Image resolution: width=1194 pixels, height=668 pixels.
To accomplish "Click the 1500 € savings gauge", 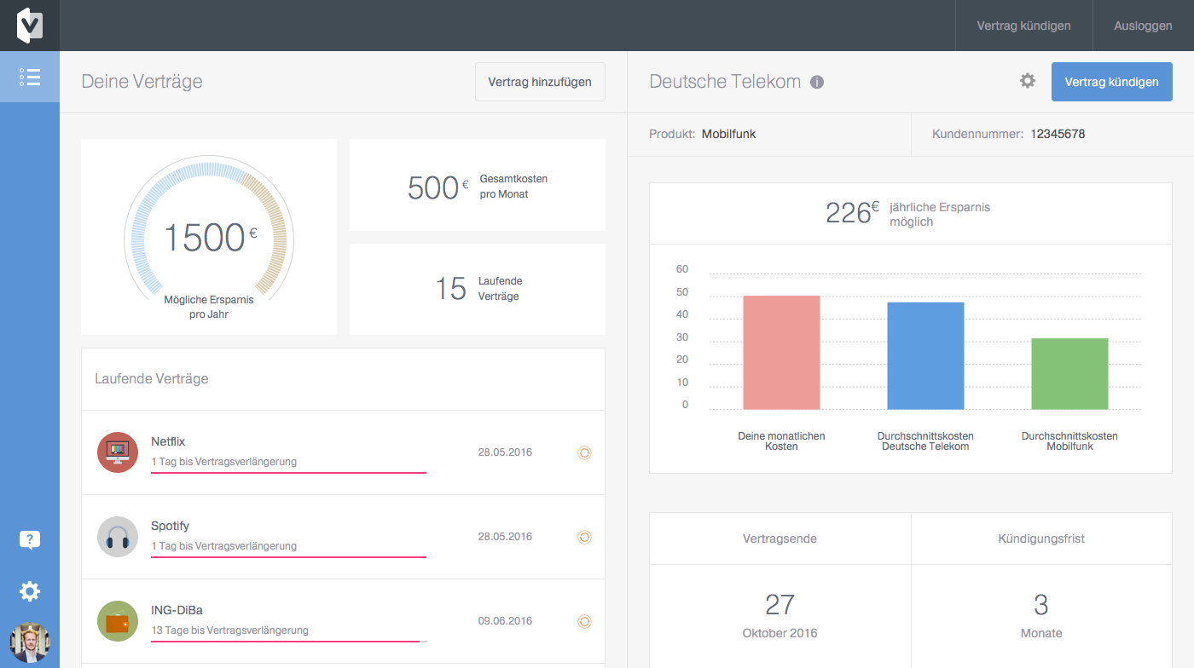I will tap(209, 237).
